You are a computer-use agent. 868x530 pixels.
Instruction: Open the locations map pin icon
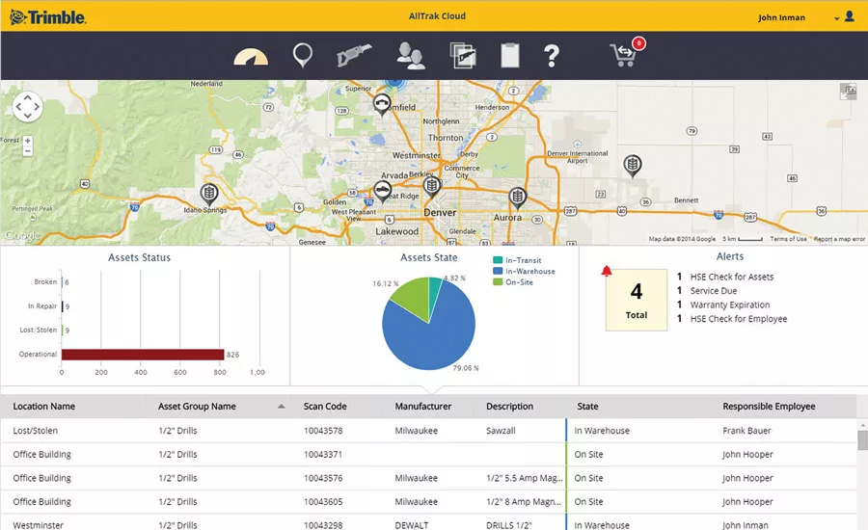click(302, 55)
